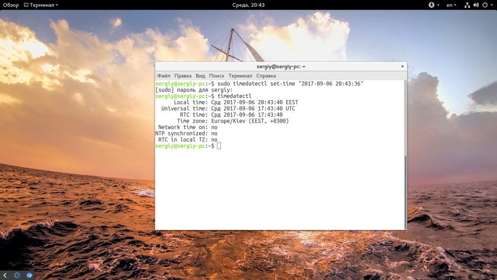Open the Терминал menu in the menu bar
Screen dimensions: 497x280
tap(240, 76)
